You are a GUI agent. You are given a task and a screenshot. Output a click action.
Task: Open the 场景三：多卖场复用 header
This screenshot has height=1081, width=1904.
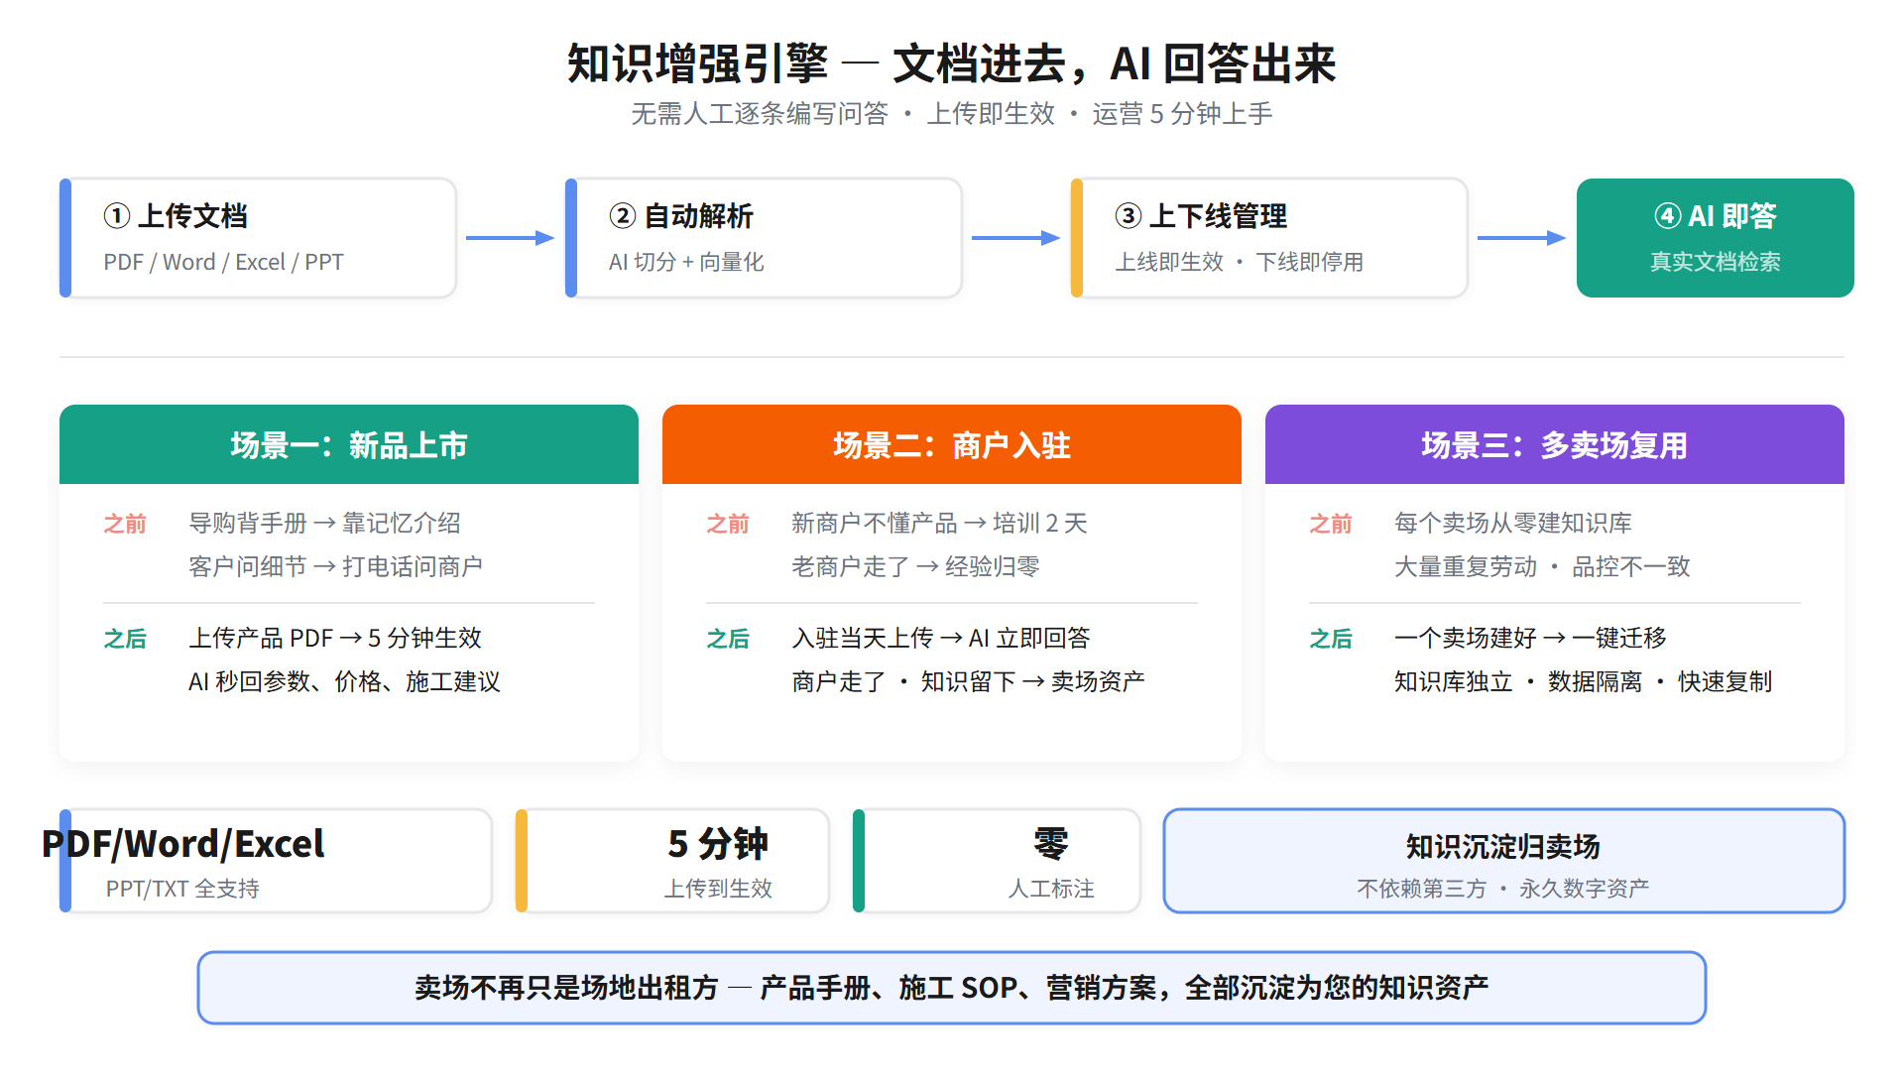pos(1555,444)
